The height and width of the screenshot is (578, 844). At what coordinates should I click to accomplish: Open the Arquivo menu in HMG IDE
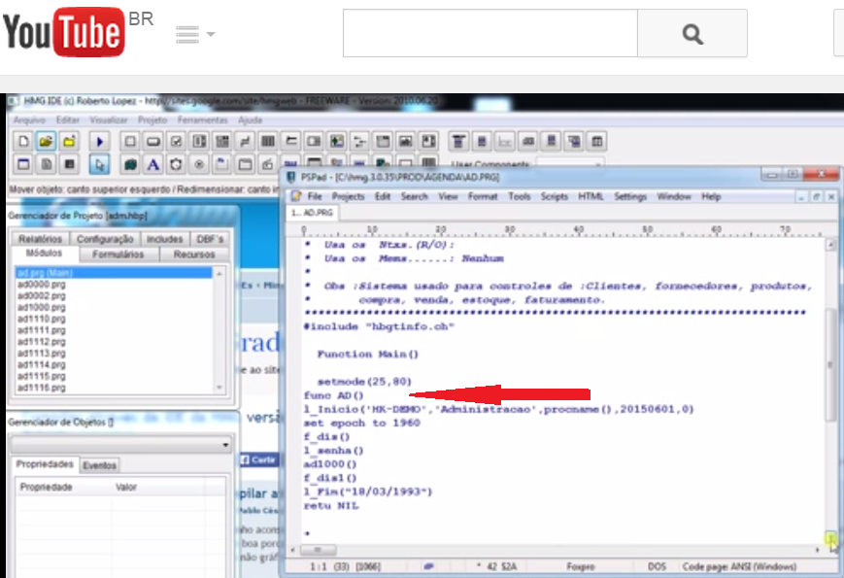point(29,120)
